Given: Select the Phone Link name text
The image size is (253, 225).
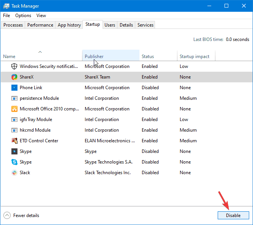Looking at the screenshot, I should [31, 88].
